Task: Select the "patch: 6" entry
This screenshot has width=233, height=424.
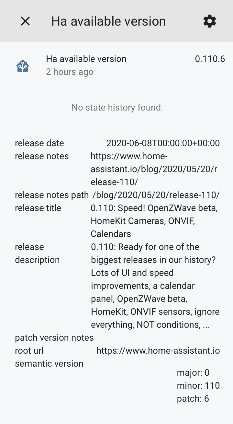Action: (x=193, y=399)
